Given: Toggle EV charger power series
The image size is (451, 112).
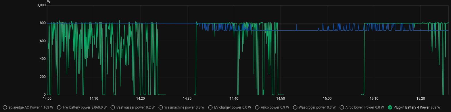Looking at the screenshot, I should tap(230, 107).
